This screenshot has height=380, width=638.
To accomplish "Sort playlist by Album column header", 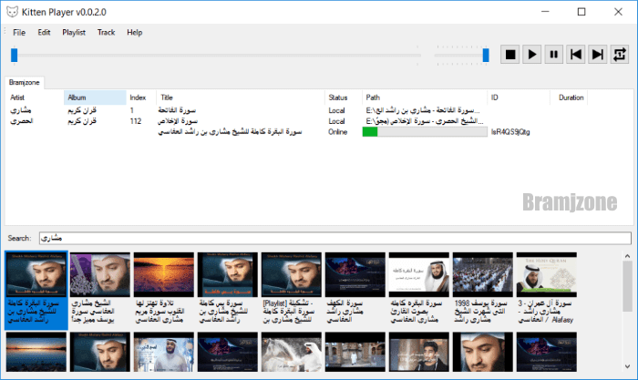I will click(95, 98).
